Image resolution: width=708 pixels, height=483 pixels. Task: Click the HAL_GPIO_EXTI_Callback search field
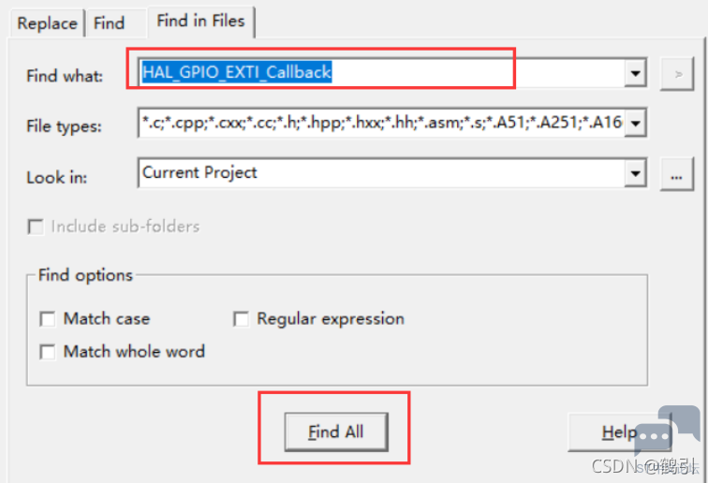[381, 73]
